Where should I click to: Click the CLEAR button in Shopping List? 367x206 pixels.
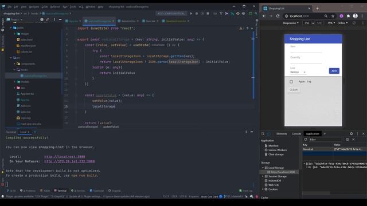294,90
